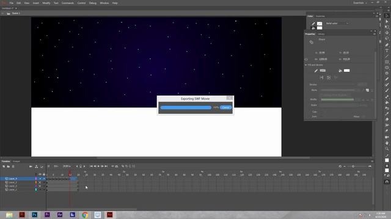391x219 pixels.
Task: Click the Properties fill color swatch
Action: coord(346,71)
